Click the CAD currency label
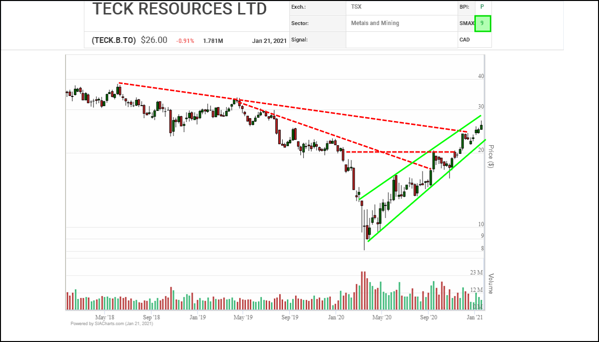Image resolution: width=599 pixels, height=342 pixels. tap(465, 40)
